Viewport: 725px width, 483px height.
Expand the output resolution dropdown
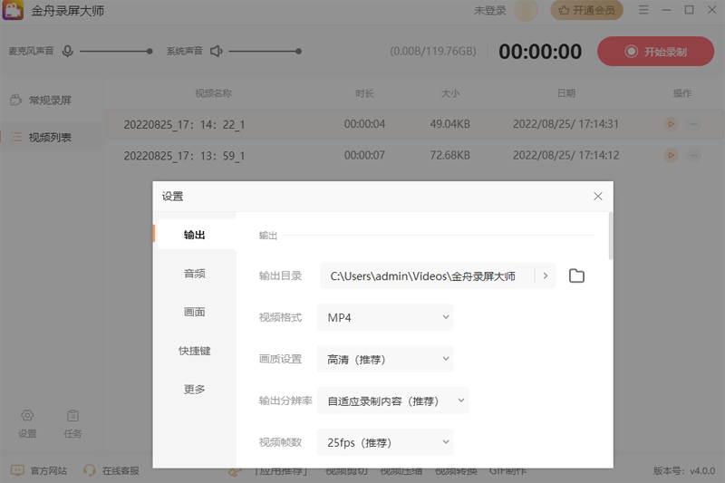(392, 401)
